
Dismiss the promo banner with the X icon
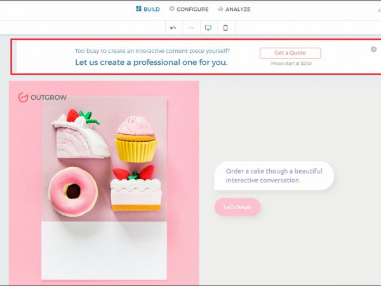pyautogui.click(x=373, y=49)
